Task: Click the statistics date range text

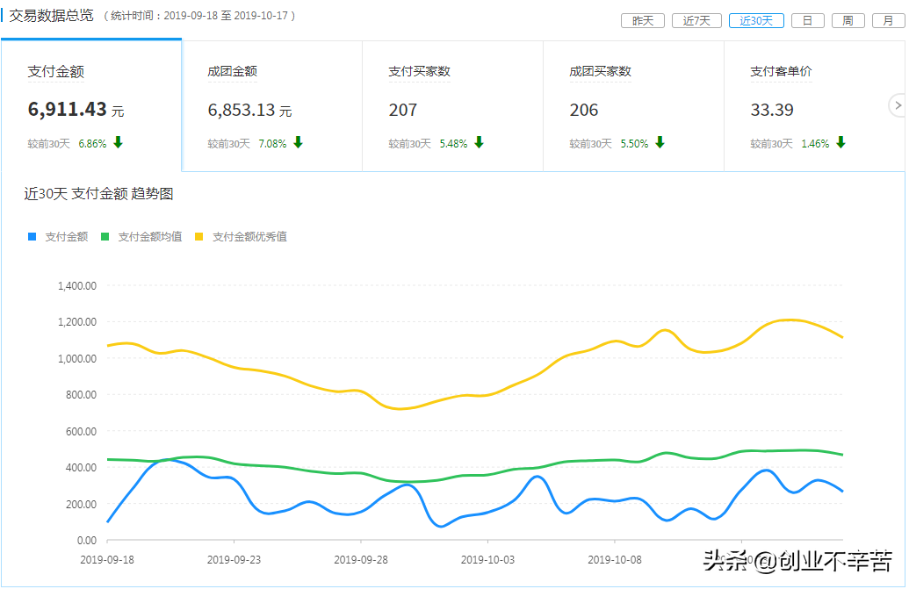Action: coord(199,16)
